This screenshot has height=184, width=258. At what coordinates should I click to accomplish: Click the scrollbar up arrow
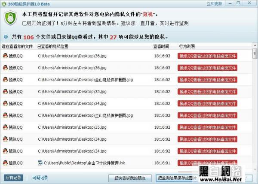(x=255, y=45)
